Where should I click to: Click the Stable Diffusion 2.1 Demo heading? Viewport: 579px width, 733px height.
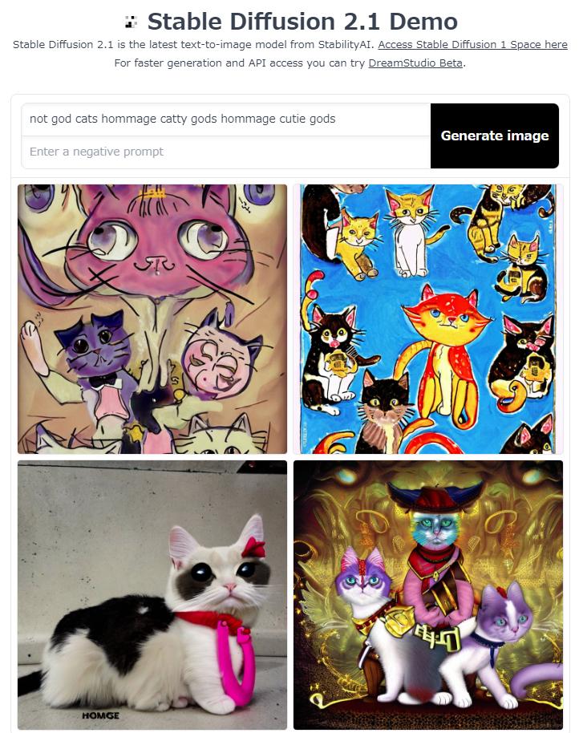point(302,22)
